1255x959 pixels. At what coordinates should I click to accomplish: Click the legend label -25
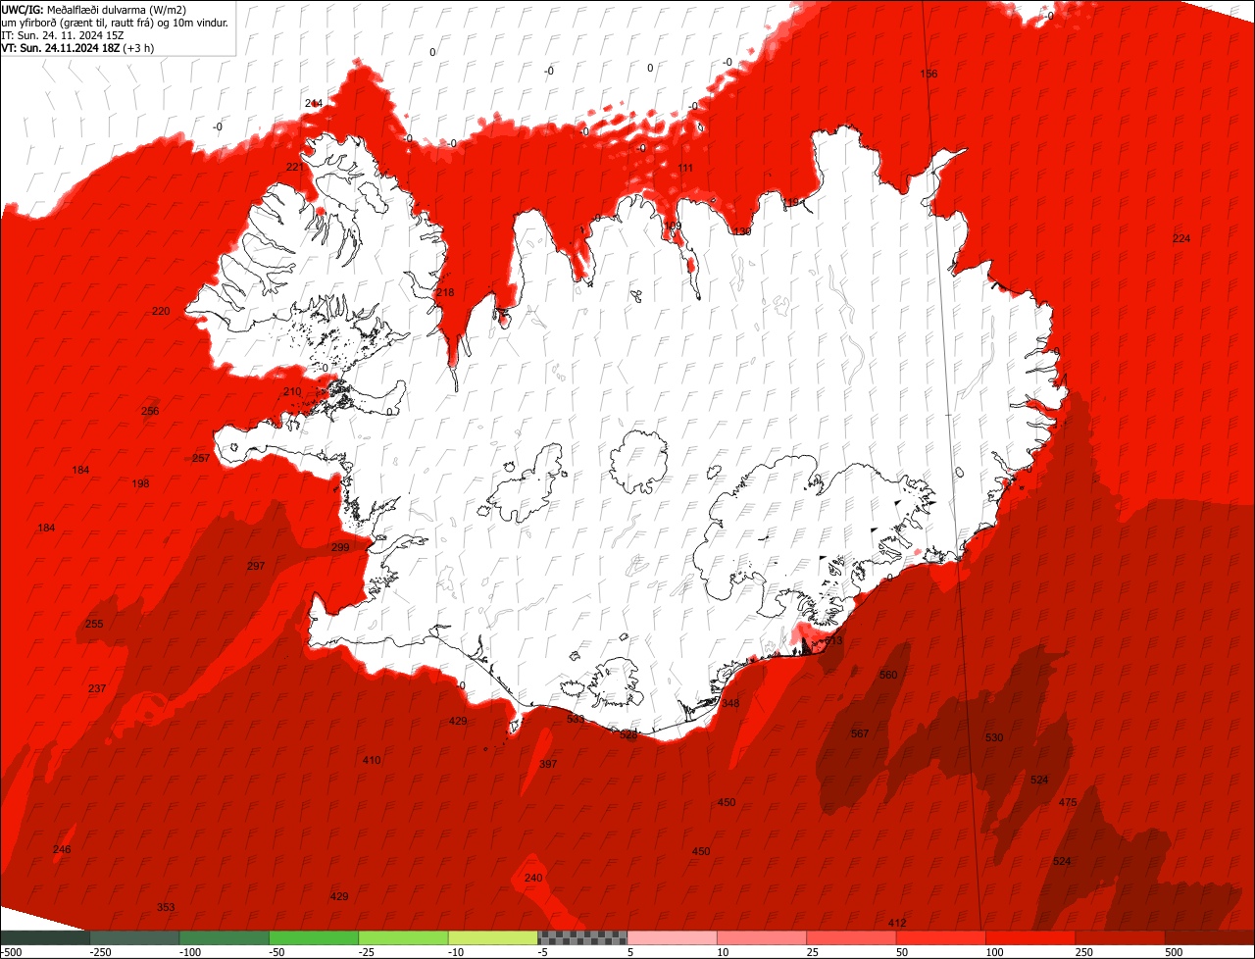click(x=367, y=952)
